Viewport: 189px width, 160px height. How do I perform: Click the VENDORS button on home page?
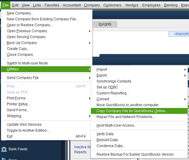(x=179, y=34)
